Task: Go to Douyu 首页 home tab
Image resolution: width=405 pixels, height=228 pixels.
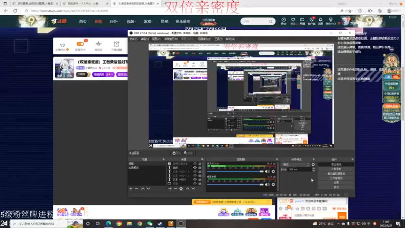Action: (83, 21)
